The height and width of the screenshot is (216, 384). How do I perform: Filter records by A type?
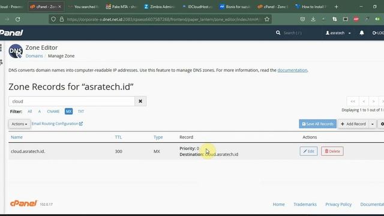pyautogui.click(x=39, y=112)
